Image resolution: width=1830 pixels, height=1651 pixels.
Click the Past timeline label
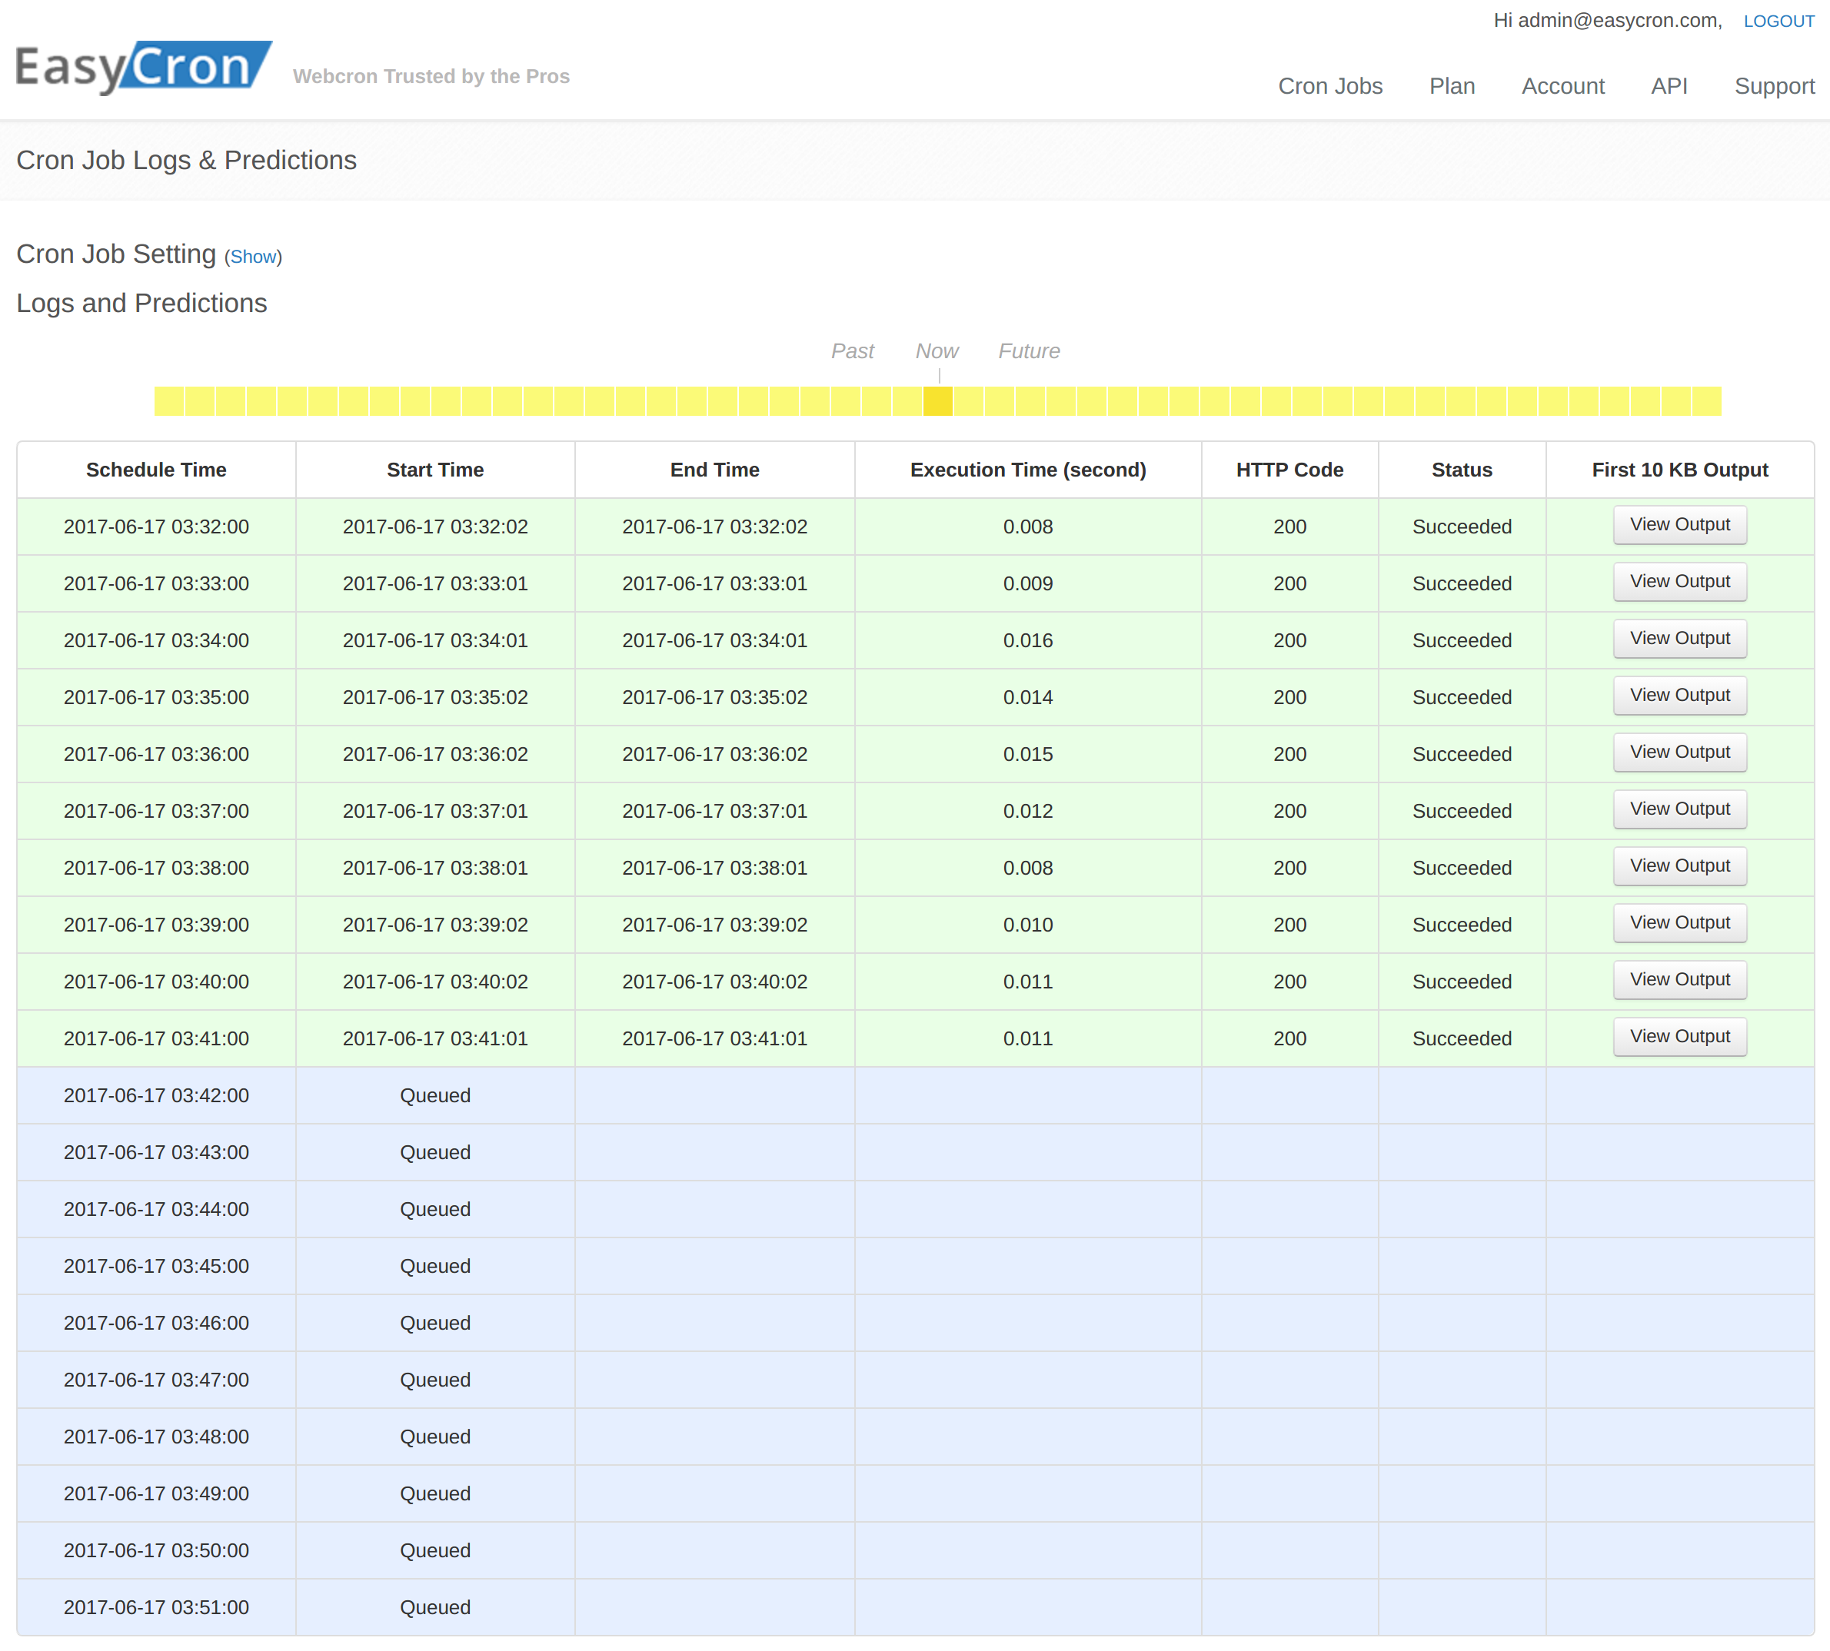(x=852, y=351)
